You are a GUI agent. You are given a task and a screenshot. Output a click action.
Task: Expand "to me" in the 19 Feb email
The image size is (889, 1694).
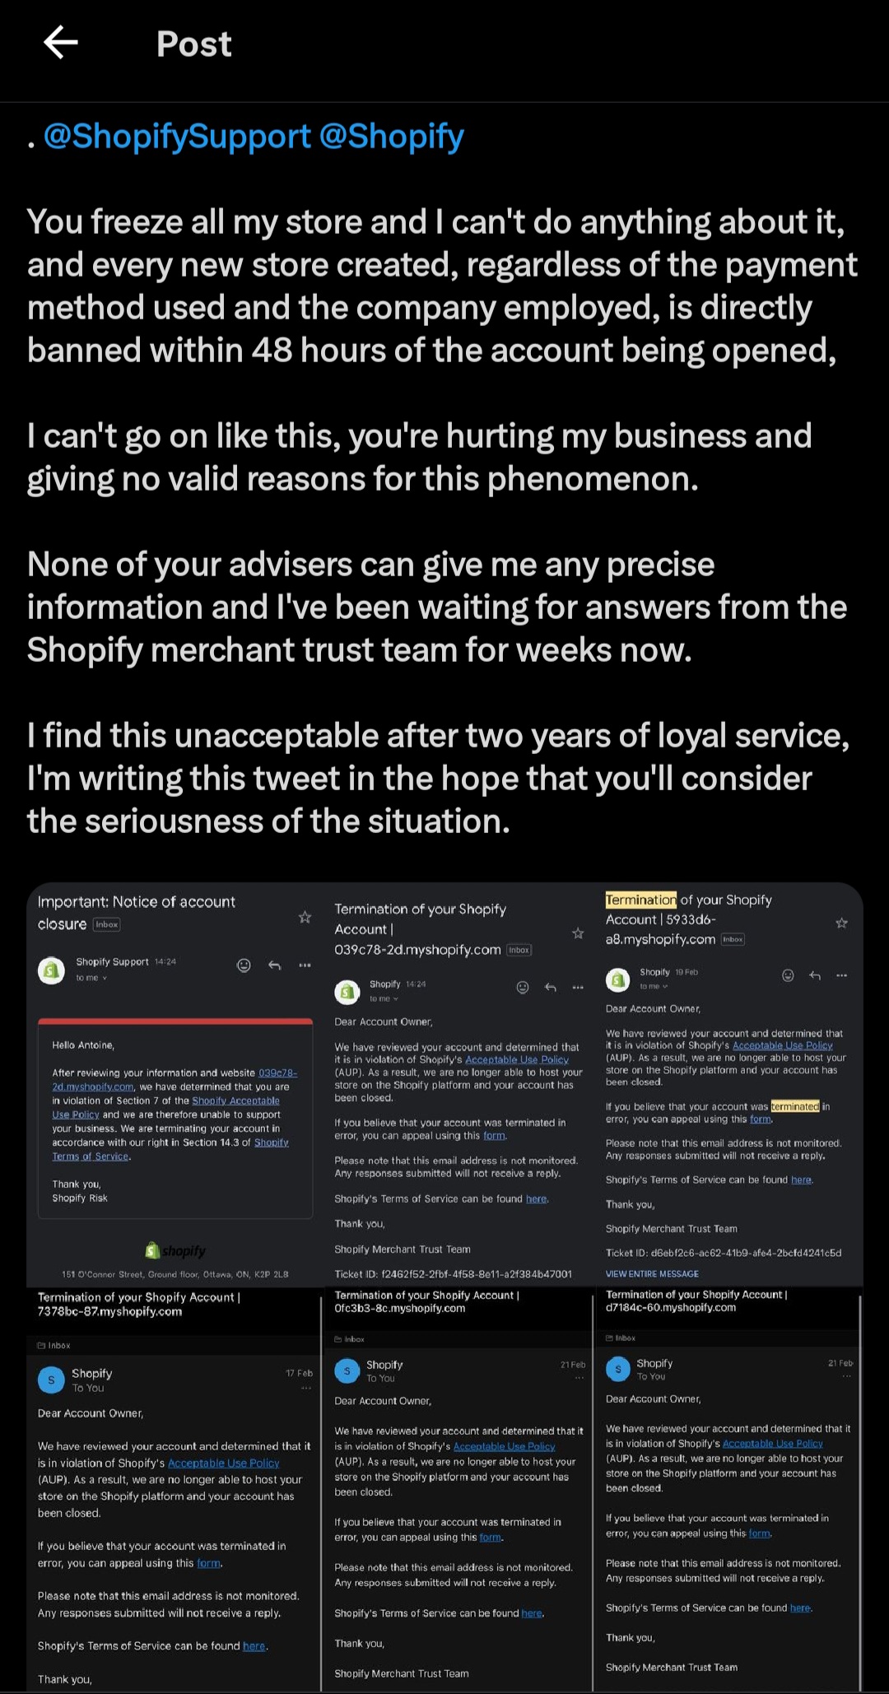coord(654,986)
